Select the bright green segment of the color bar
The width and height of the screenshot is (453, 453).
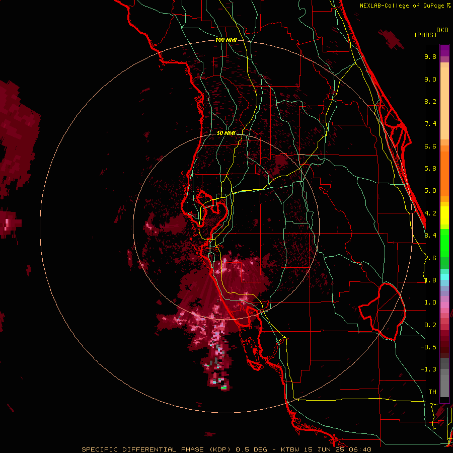(444, 243)
